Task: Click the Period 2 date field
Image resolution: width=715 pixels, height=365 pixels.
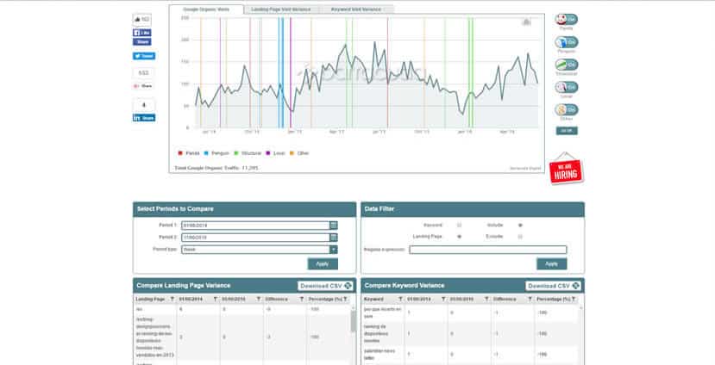Action: pyautogui.click(x=255, y=237)
